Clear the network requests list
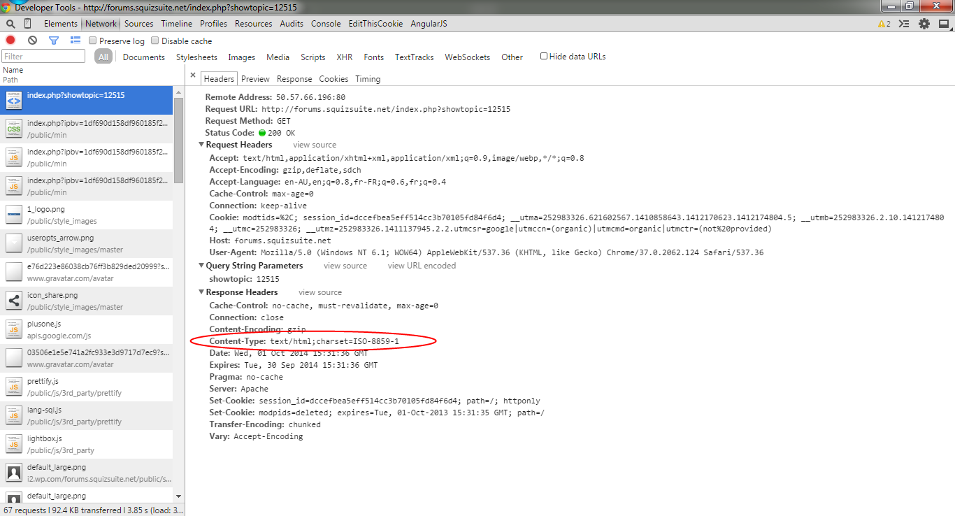This screenshot has width=955, height=516. click(x=31, y=40)
